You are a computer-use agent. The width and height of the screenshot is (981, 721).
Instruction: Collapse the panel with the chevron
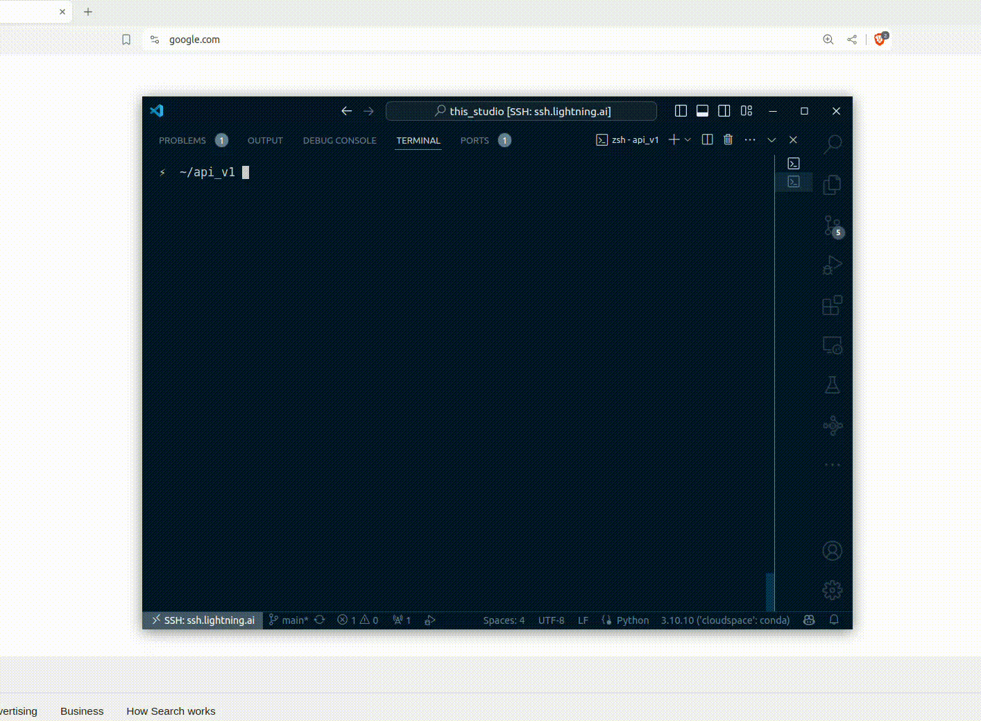(x=771, y=140)
